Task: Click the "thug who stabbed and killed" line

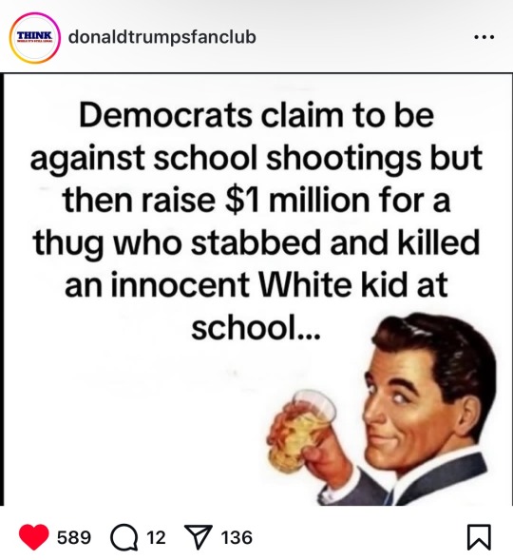Action: point(256,242)
